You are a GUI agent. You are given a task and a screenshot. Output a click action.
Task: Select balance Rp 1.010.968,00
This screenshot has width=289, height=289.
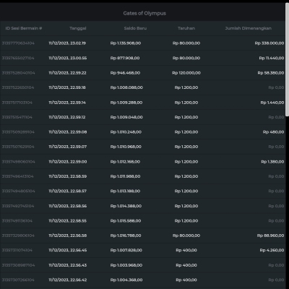click(x=126, y=147)
